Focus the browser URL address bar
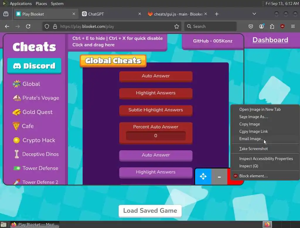Viewport: 300px width, 228px height. (112, 26)
